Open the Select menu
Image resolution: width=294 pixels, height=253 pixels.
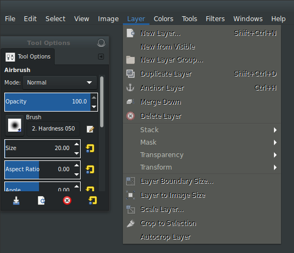click(x=55, y=19)
